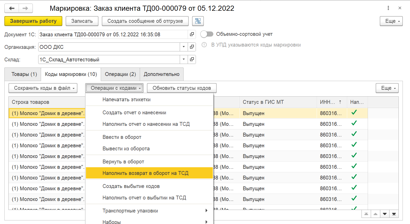The image size is (410, 224).
Task: Expand Наборы submenu
Action: point(149,221)
